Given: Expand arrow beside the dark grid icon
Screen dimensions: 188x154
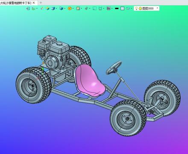Looking at the screenshot, I should (x=112, y=9).
